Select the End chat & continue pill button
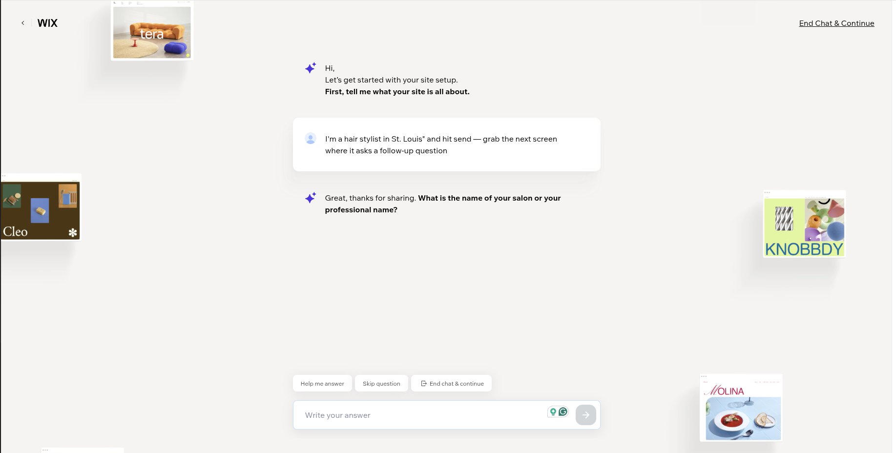896x453 pixels. point(451,383)
